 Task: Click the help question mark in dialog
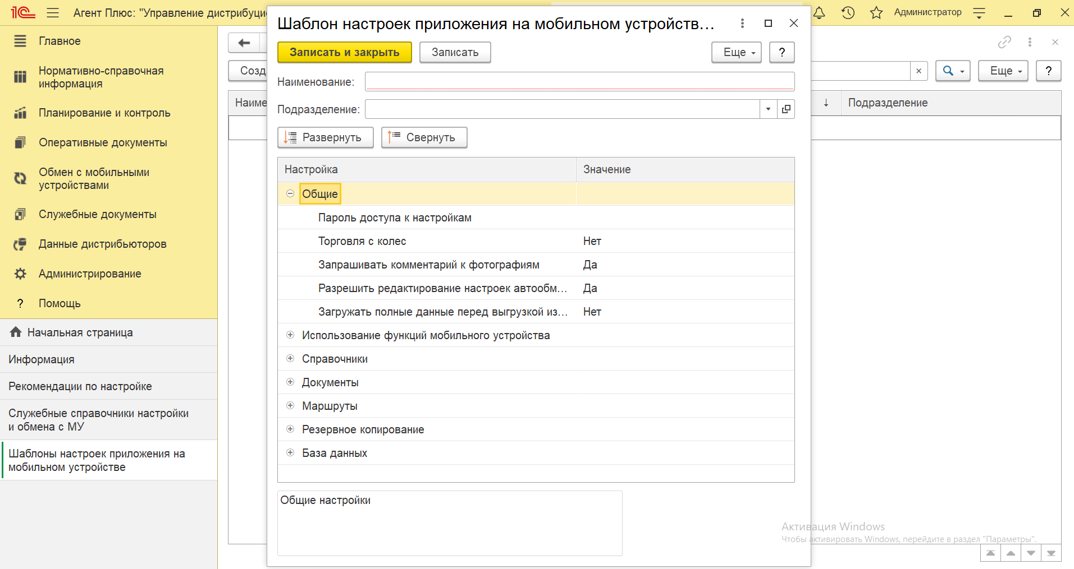(781, 52)
